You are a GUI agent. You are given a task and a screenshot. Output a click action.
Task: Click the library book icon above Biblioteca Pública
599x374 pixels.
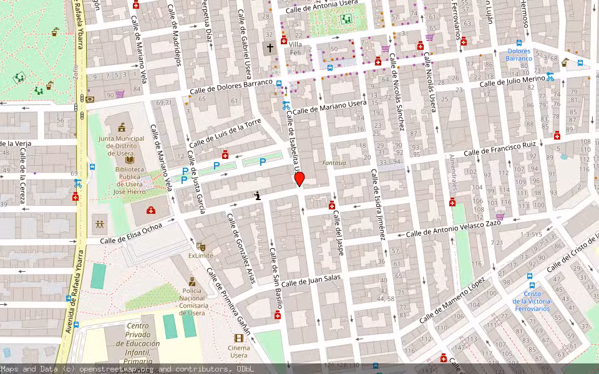pos(130,160)
